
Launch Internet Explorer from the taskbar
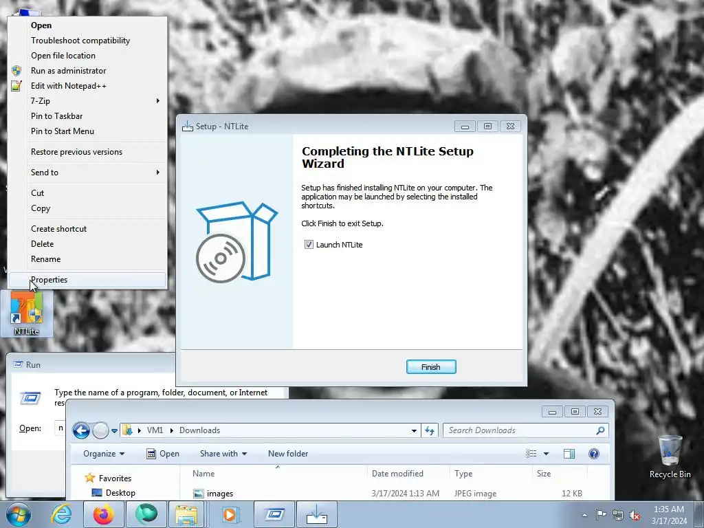click(x=61, y=514)
